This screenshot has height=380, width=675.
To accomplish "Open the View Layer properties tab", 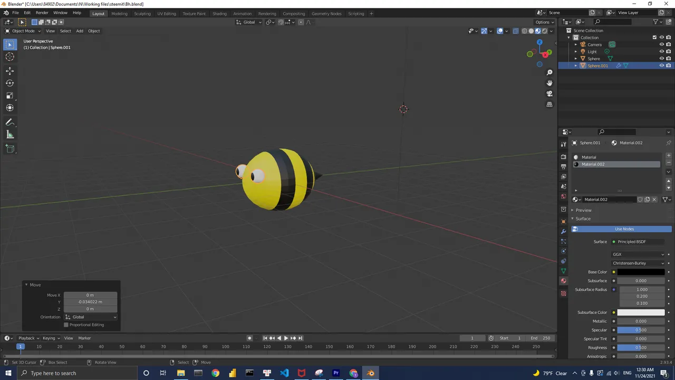I will (x=563, y=177).
